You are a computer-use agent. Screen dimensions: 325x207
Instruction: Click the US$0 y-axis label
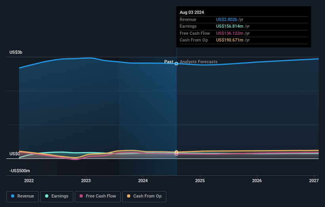[15, 154]
